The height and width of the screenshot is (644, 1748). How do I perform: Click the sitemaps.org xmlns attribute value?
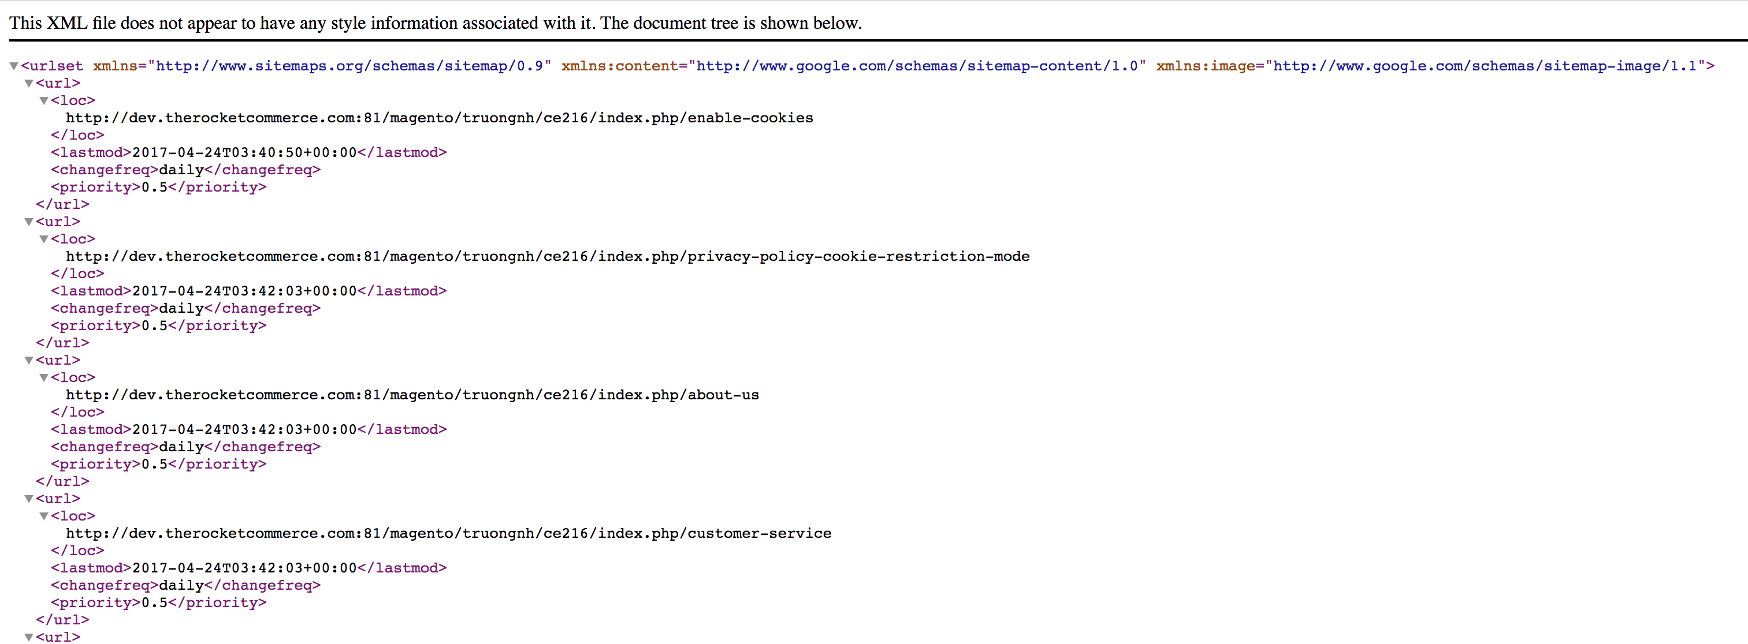349,66
